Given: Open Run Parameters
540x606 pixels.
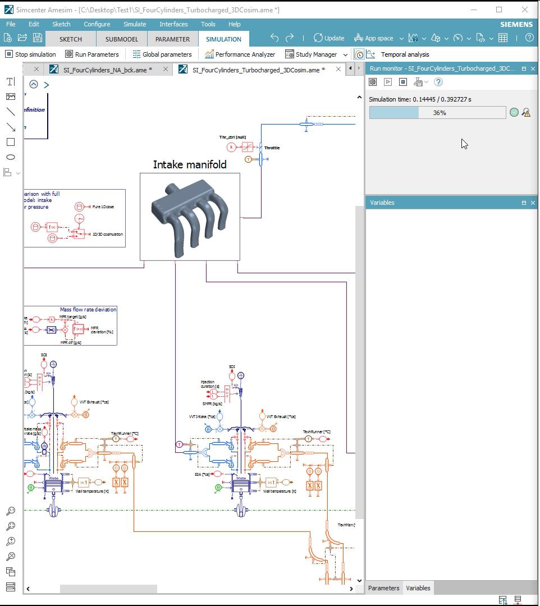Looking at the screenshot, I should [x=92, y=54].
